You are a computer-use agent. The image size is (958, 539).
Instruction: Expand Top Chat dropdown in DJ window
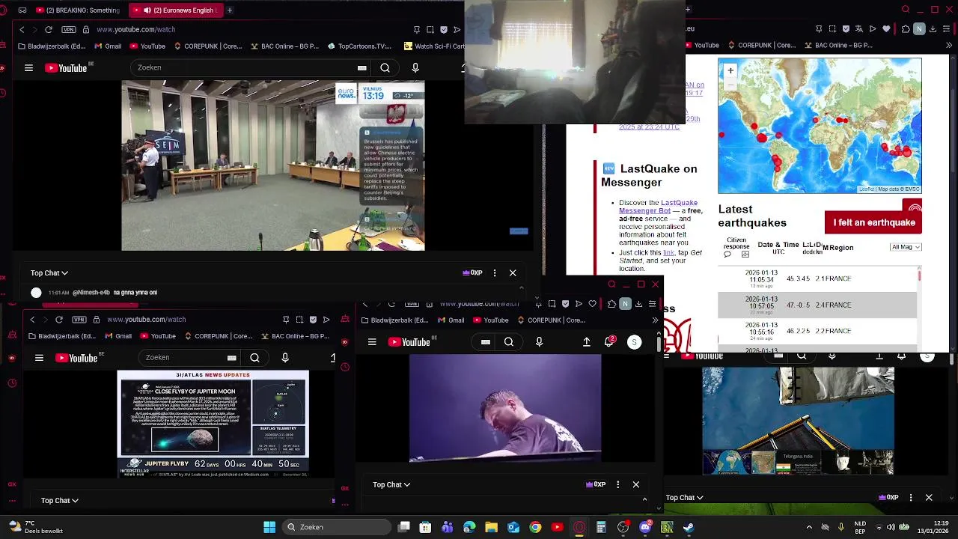tap(391, 484)
